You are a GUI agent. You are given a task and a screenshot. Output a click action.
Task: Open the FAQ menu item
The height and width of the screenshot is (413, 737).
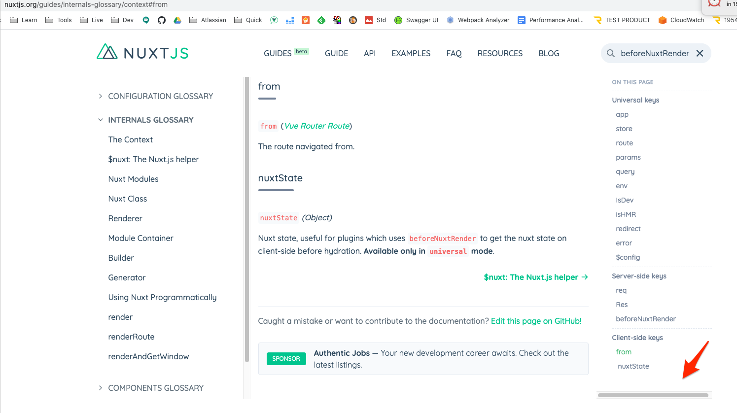pyautogui.click(x=454, y=53)
